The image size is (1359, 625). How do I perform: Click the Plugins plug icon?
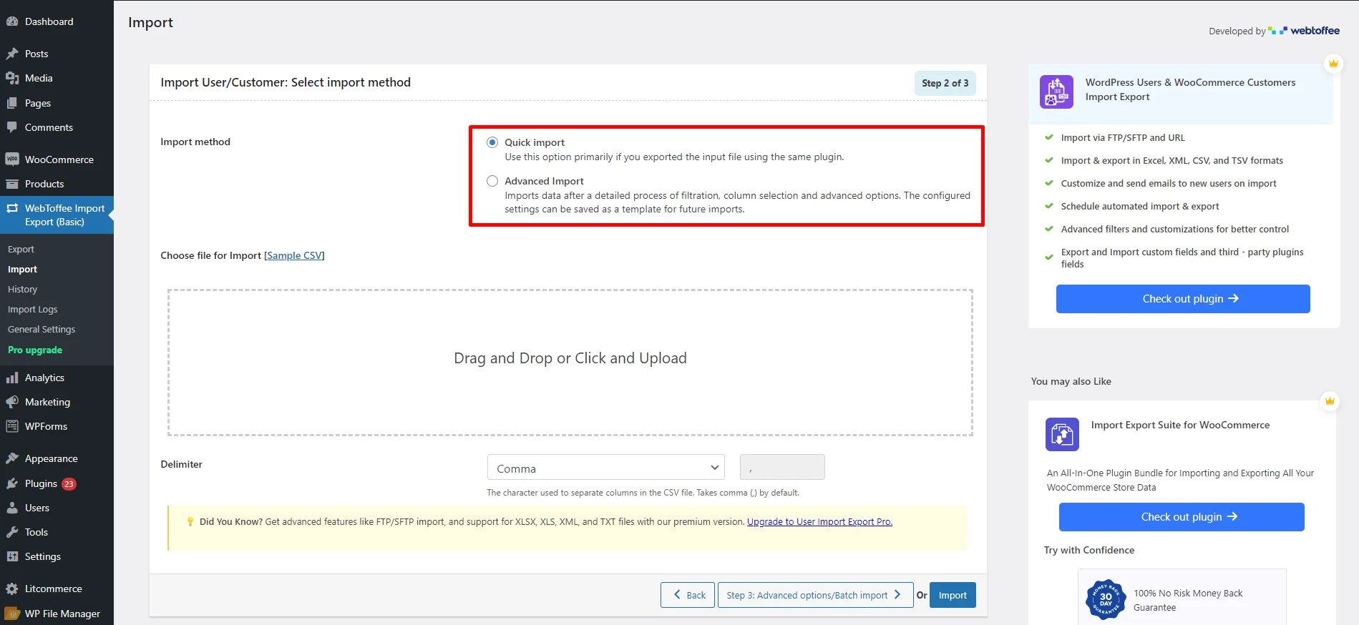[x=12, y=483]
